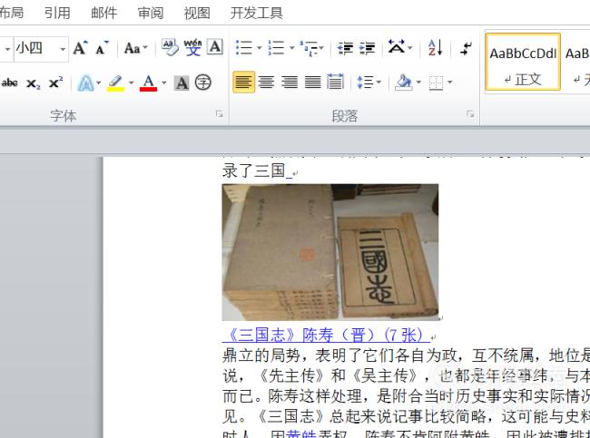Click the Asian Layout icon
Viewport: 590px width, 438px height.
coord(397,48)
